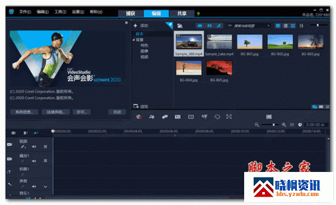Click the 许可 (License) button
Image resolution: width=336 pixels, height=205 pixels.
click(x=82, y=112)
